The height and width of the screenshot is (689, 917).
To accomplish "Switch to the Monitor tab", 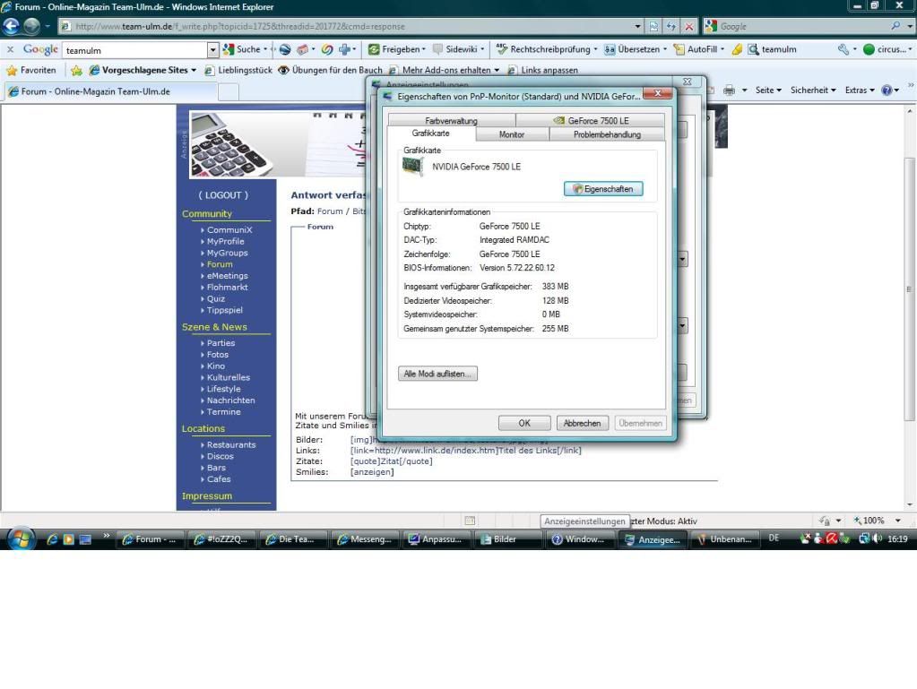I will tap(511, 134).
